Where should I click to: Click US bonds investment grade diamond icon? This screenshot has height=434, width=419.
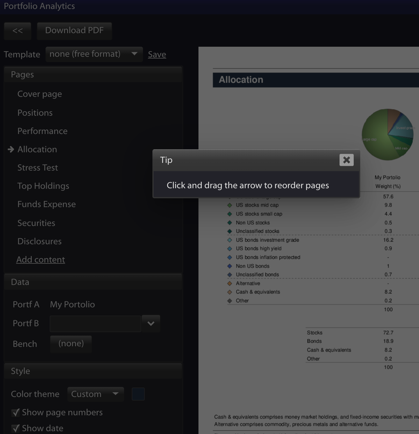coord(230,240)
